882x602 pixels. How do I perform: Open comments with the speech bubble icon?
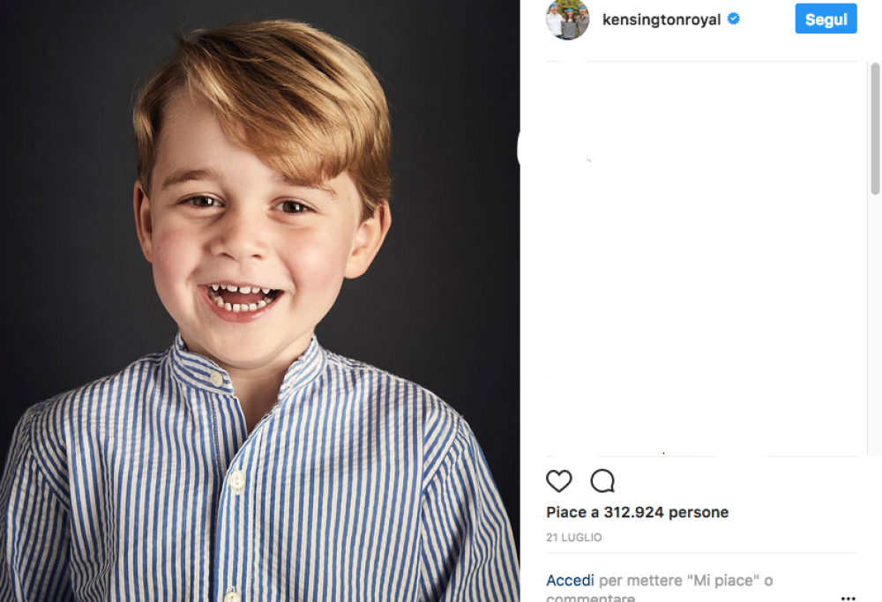pos(602,481)
